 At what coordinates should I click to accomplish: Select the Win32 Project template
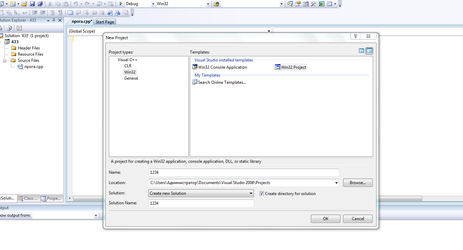point(290,67)
